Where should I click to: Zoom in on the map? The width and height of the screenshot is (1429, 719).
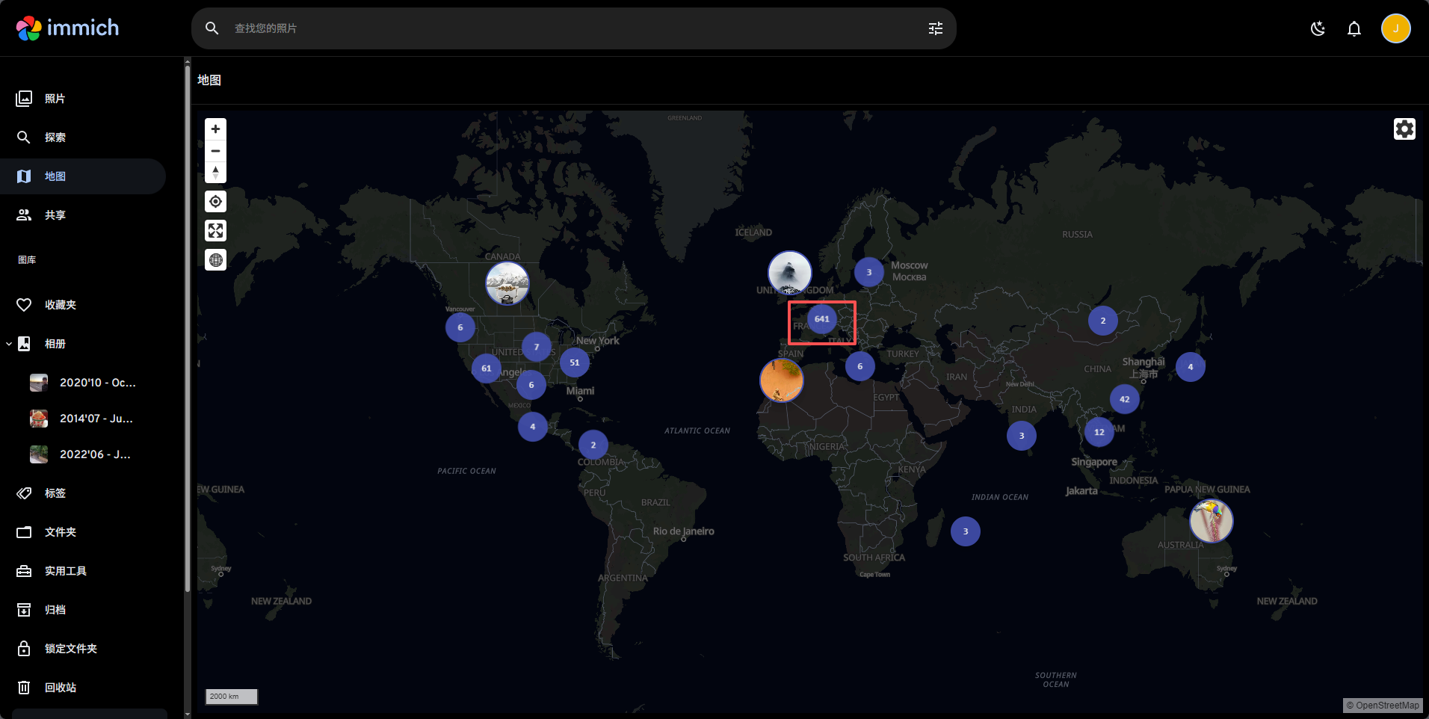(x=216, y=129)
